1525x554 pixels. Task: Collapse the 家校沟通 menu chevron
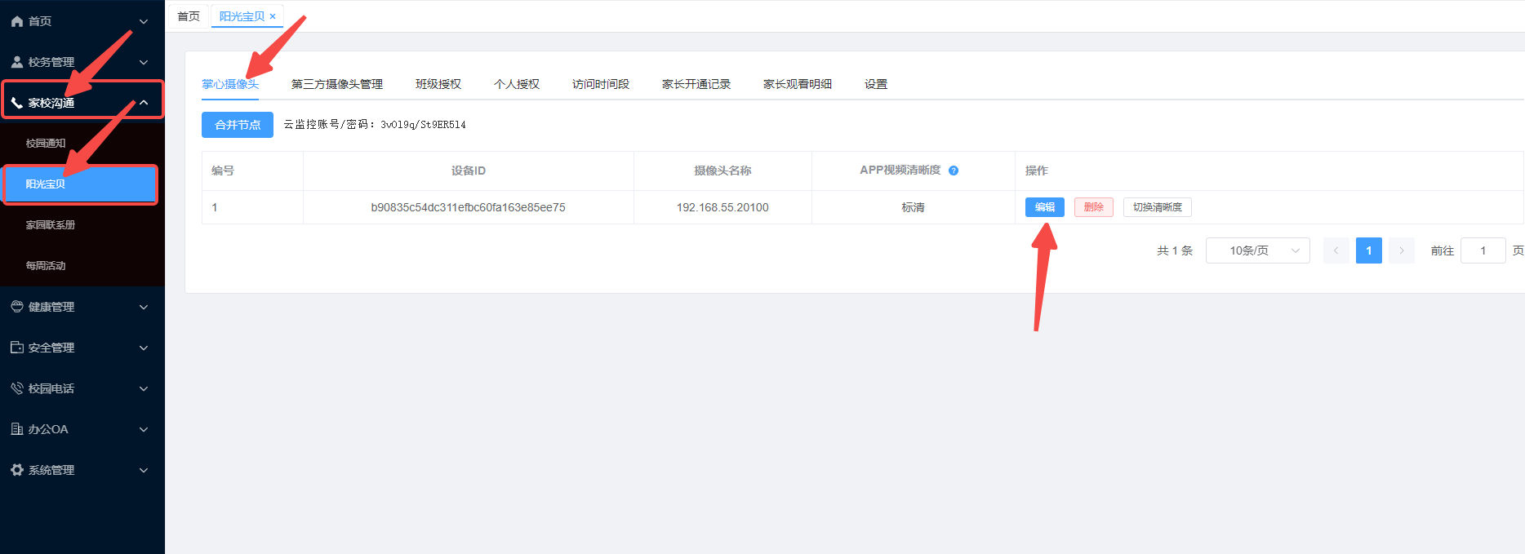144,103
